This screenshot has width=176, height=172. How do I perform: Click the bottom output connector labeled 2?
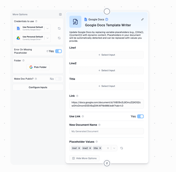[x=107, y=163]
